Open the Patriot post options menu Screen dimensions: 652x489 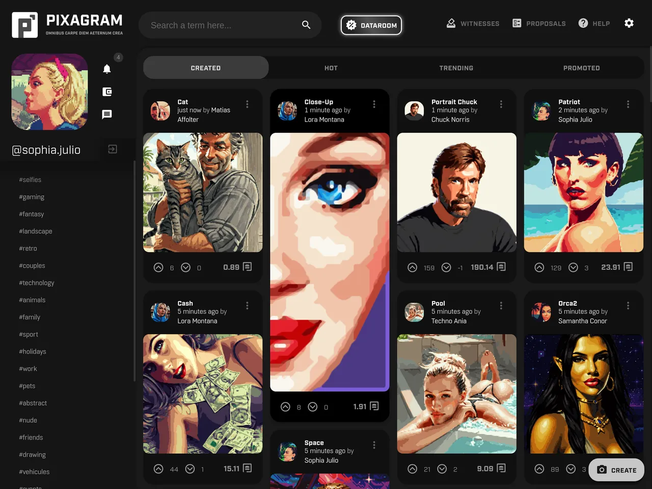(628, 104)
